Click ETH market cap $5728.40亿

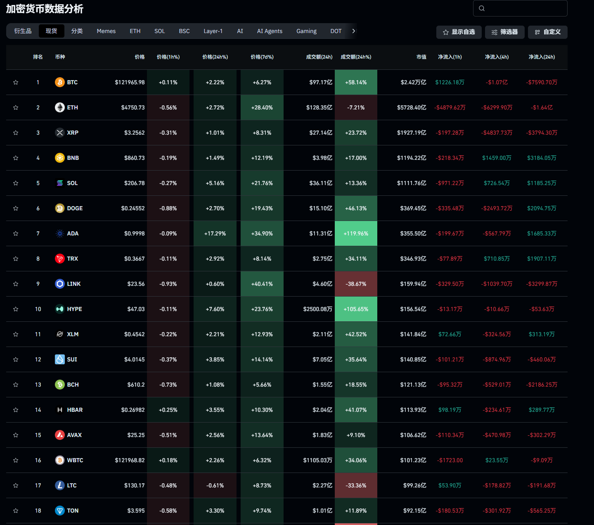pyautogui.click(x=412, y=107)
